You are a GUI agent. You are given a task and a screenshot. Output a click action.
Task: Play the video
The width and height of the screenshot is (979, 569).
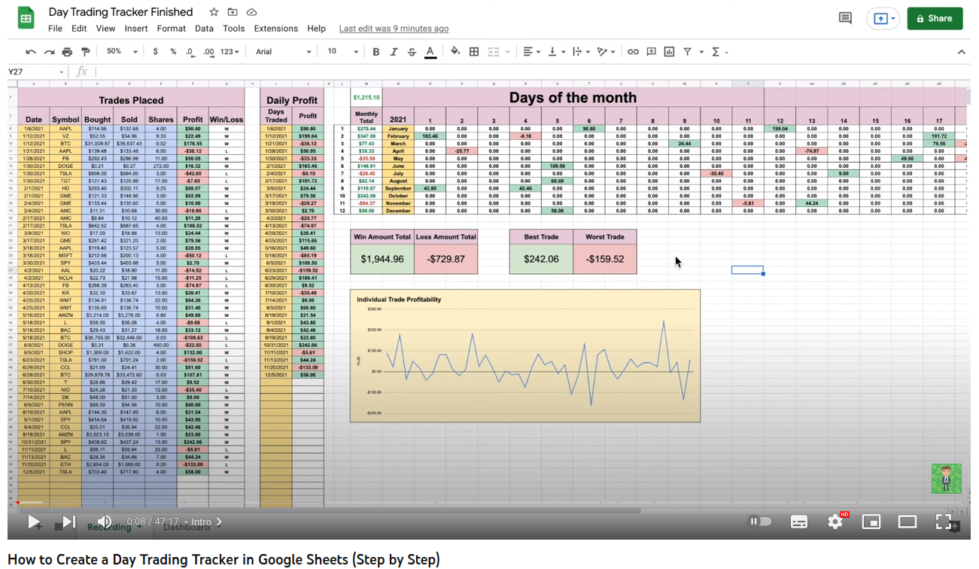coord(34,522)
